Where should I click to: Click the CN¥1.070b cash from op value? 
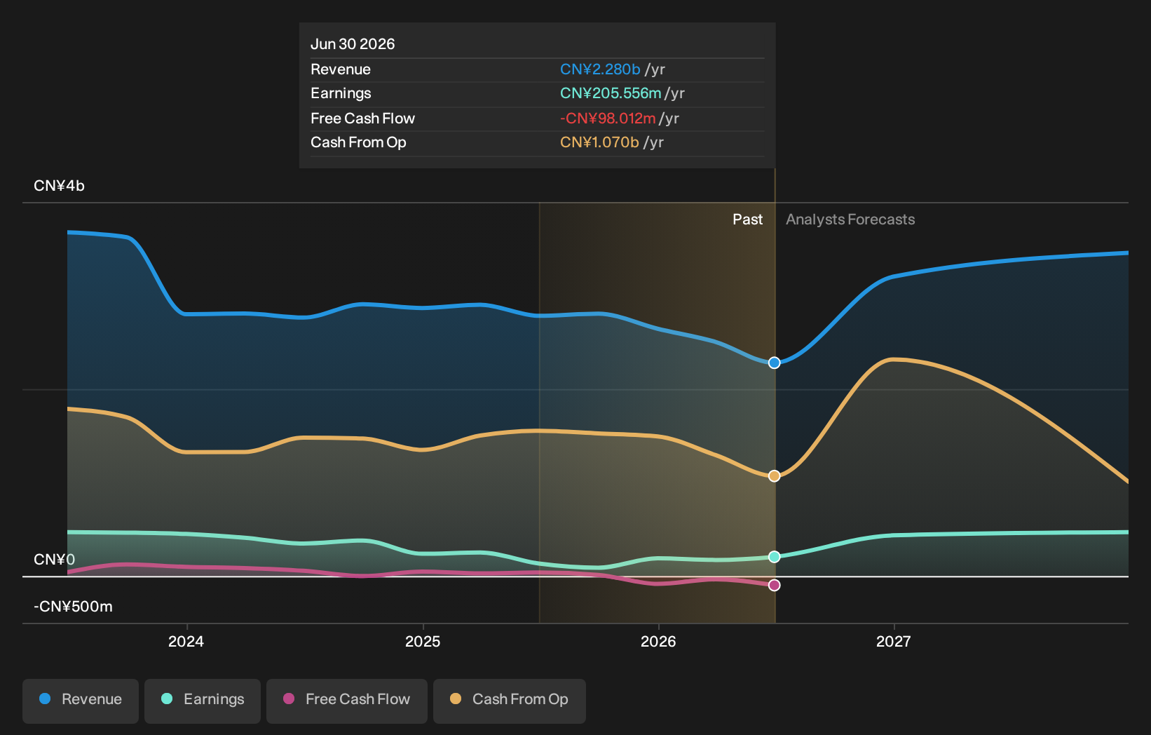pyautogui.click(x=599, y=142)
